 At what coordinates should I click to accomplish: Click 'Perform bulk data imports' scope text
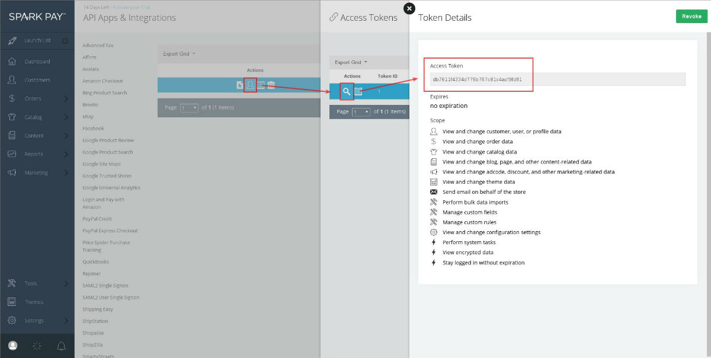click(x=475, y=202)
